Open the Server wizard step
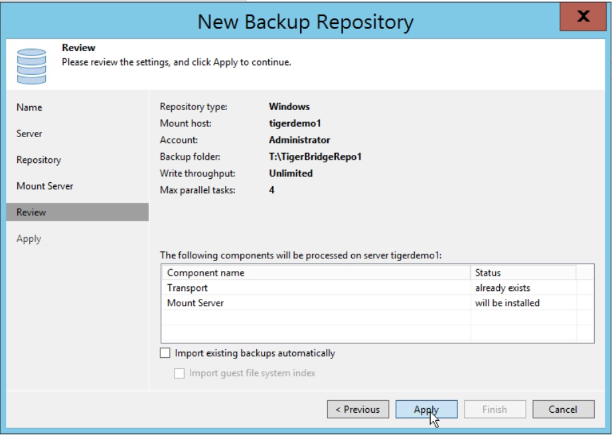612x436 pixels. (x=29, y=134)
